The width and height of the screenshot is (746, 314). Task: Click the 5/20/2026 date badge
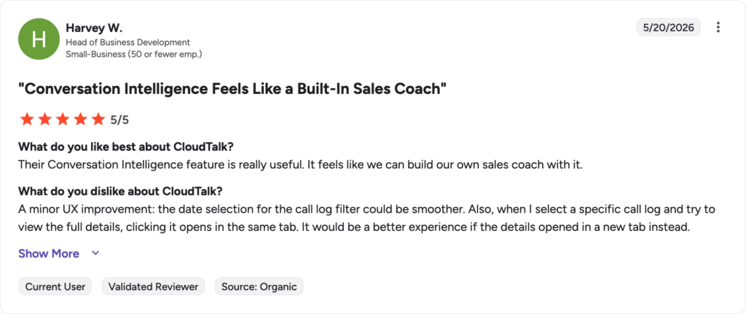(669, 28)
